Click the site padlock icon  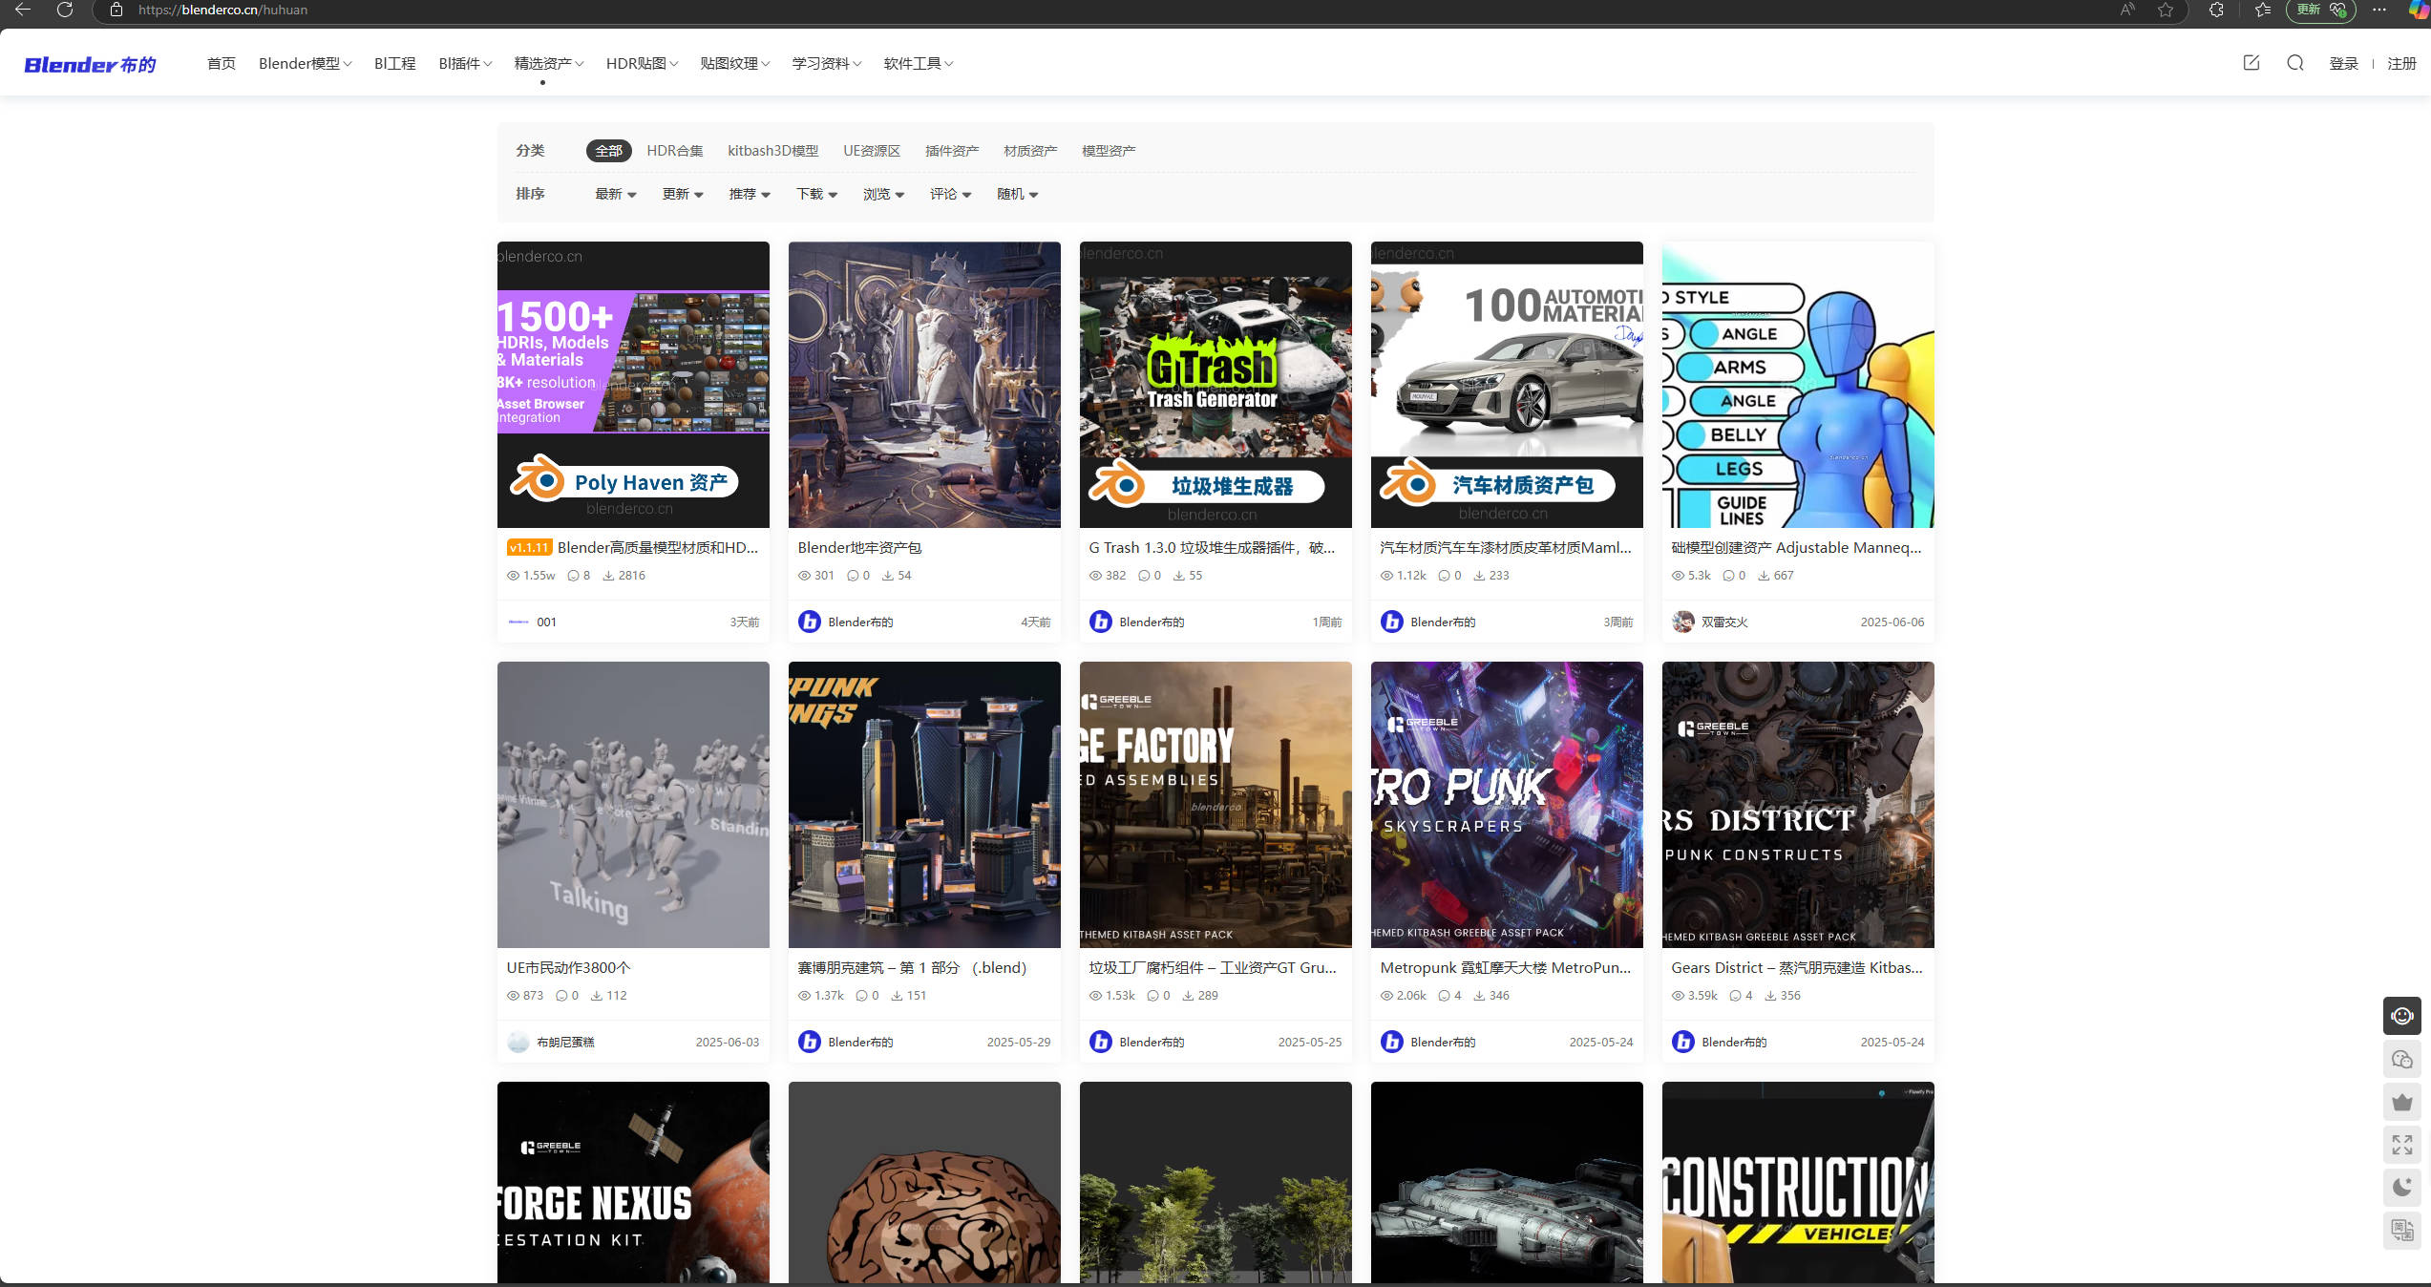116,10
